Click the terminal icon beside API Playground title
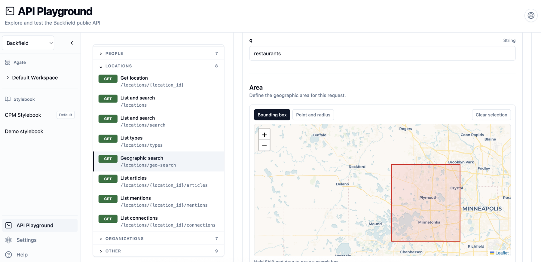541x262 pixels. [x=10, y=11]
